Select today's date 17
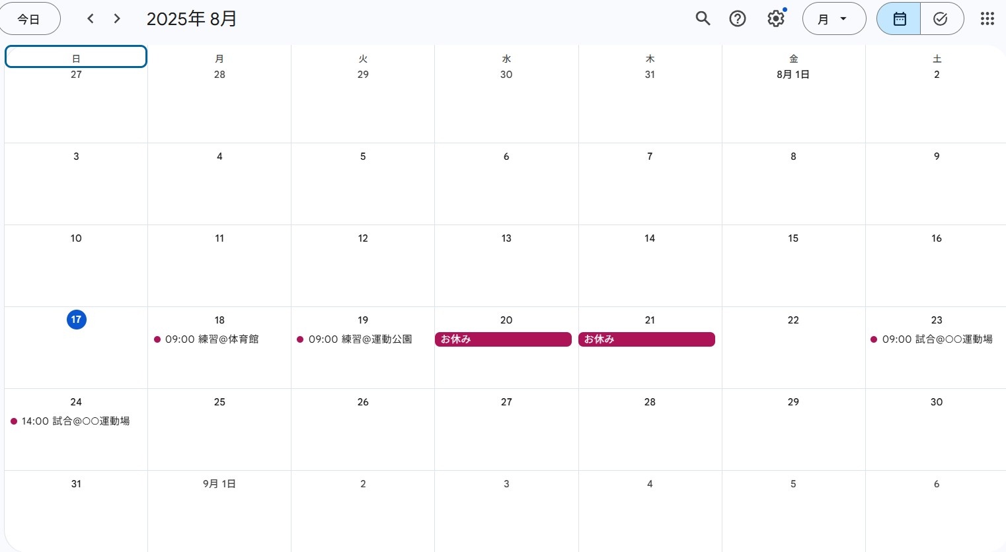 pyautogui.click(x=76, y=320)
